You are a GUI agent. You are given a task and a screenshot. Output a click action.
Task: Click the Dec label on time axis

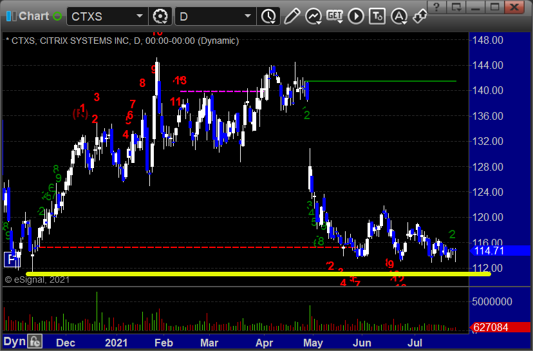coord(66,343)
